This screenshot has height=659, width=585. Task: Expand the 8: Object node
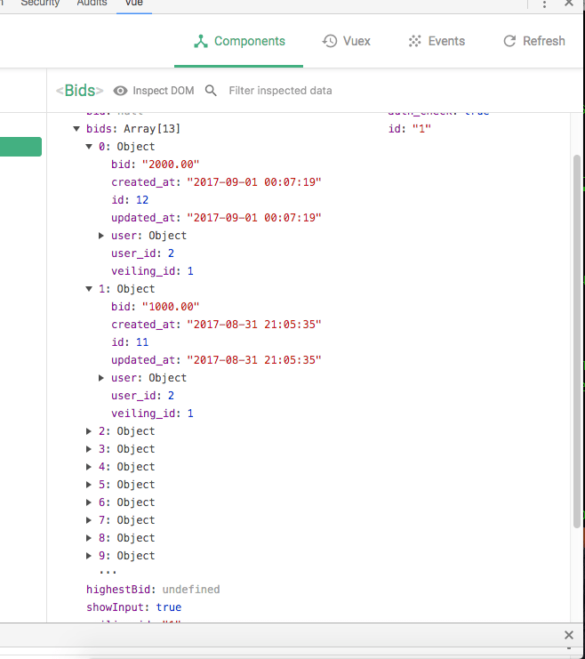tap(89, 538)
